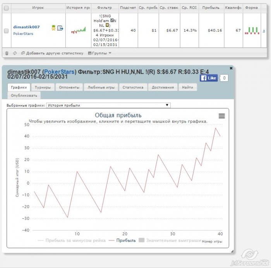This screenshot has width=271, height=268.
Task: Switch to the Турниры tab
Action: 43,87
